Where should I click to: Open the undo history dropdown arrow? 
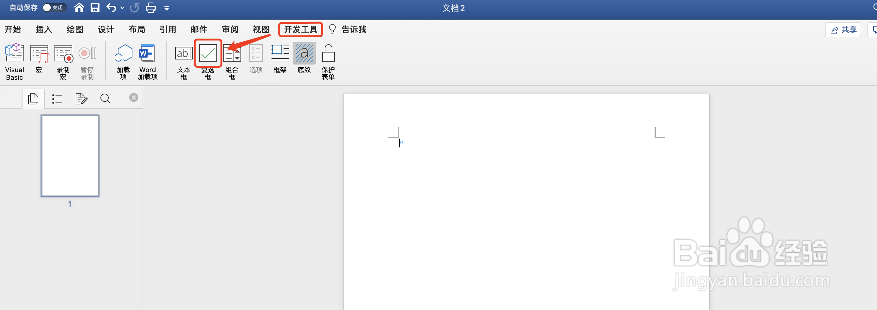tap(122, 8)
